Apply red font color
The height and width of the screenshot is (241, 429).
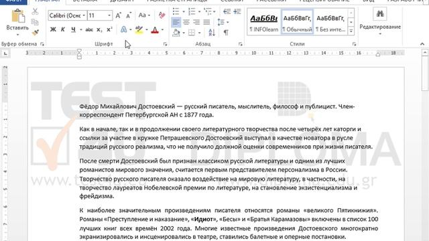(155, 29)
